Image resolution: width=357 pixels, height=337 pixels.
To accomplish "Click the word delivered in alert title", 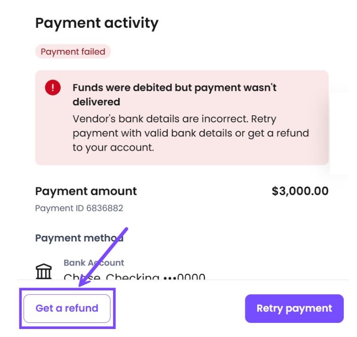I will [x=96, y=102].
